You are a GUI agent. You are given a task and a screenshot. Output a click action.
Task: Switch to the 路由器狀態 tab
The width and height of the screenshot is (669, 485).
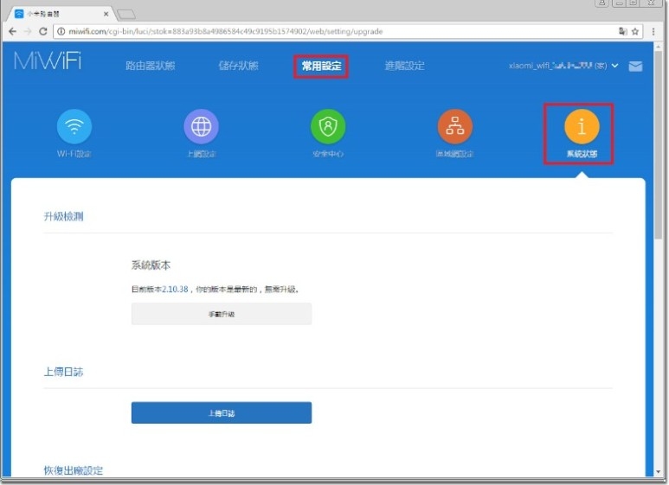[x=150, y=66]
